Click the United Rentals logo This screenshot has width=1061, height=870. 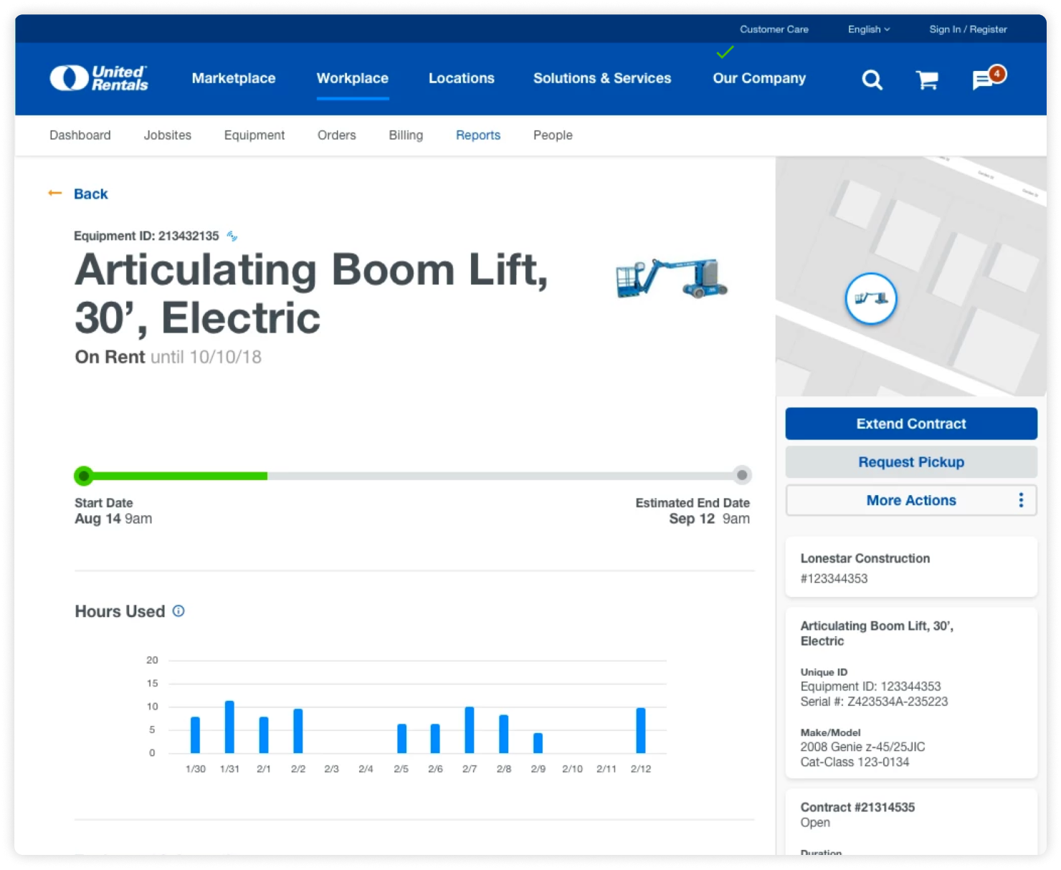[x=99, y=78]
